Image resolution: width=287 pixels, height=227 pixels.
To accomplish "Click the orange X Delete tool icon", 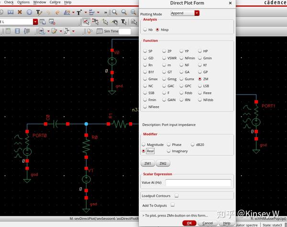I will click(x=20, y=12).
